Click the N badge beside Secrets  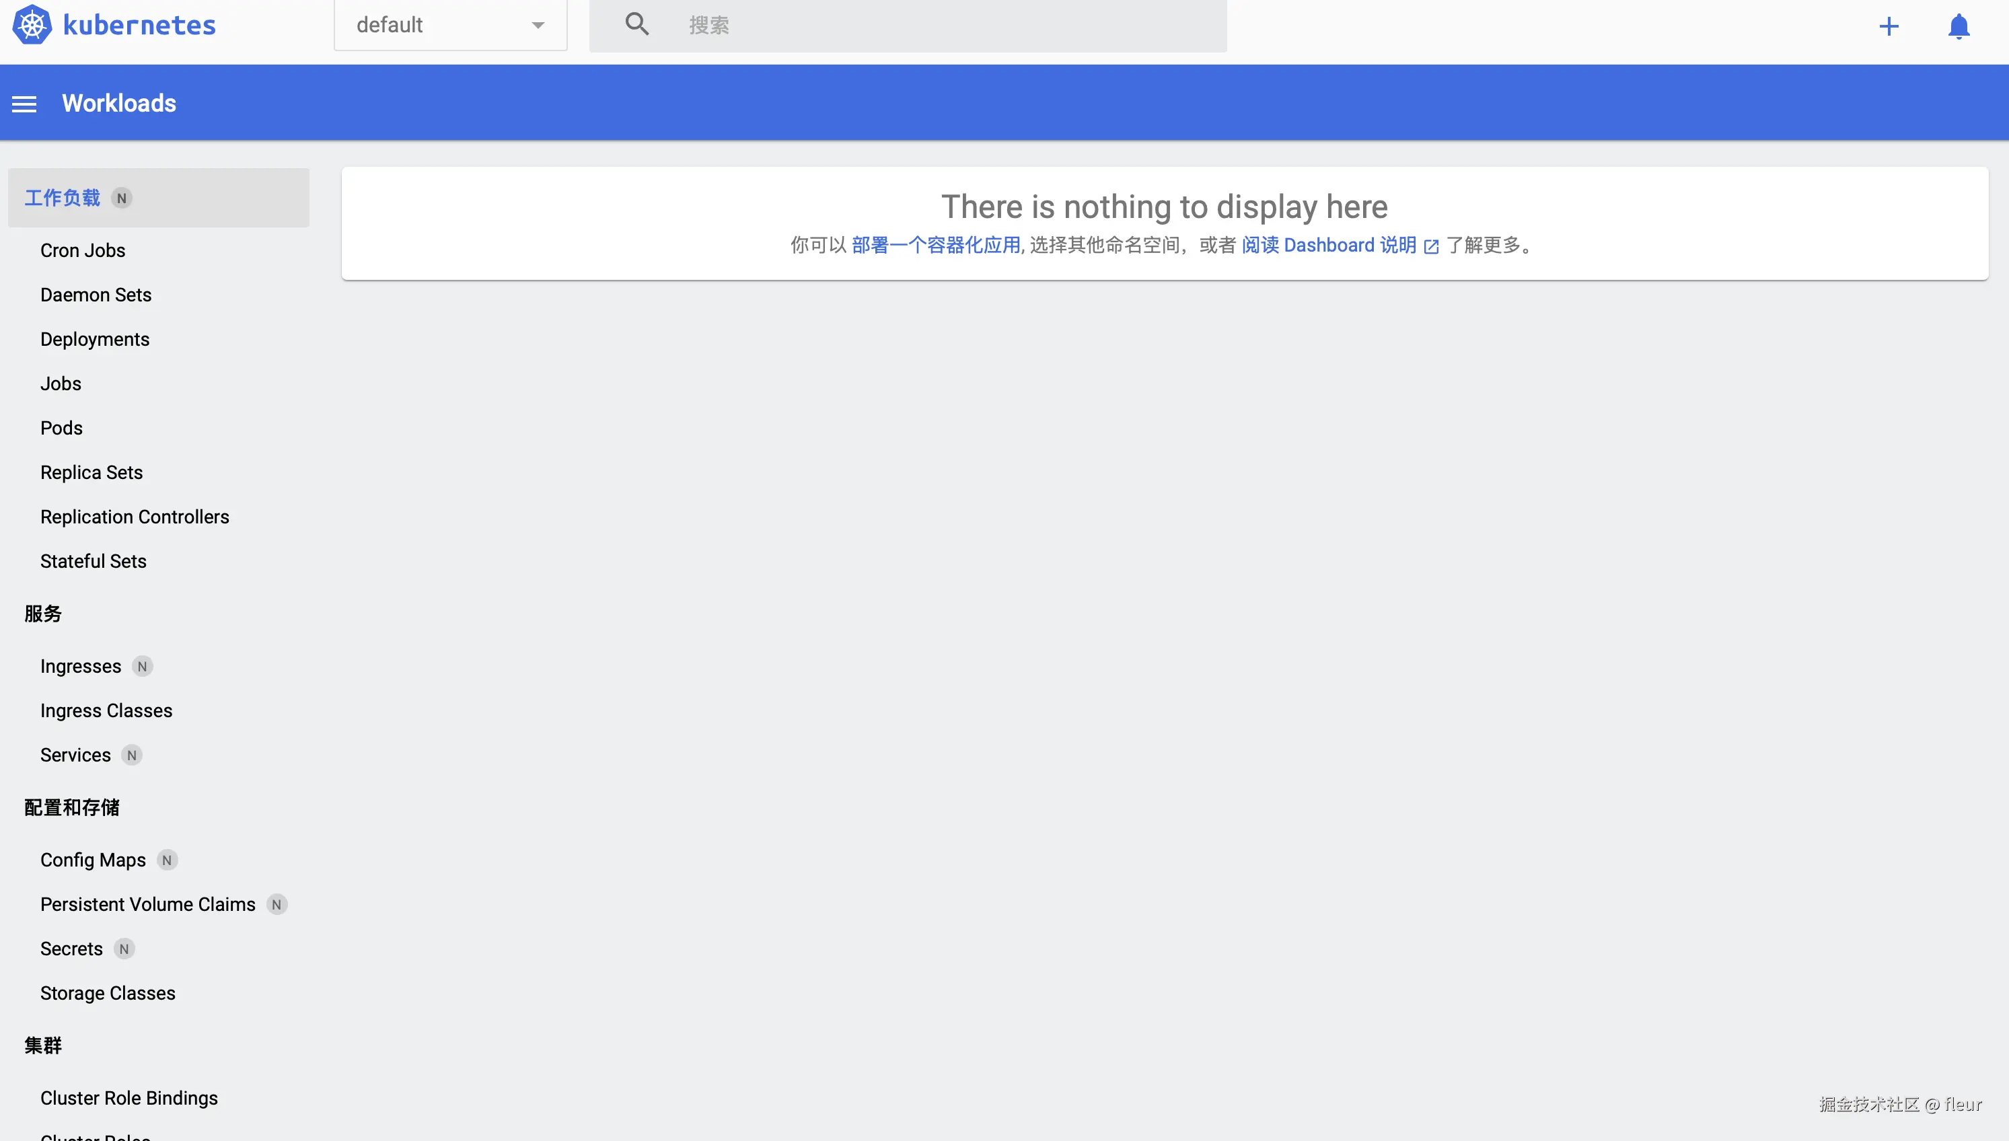tap(124, 949)
